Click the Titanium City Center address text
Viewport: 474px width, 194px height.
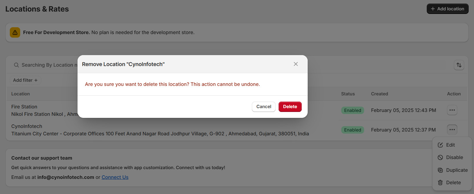160,134
